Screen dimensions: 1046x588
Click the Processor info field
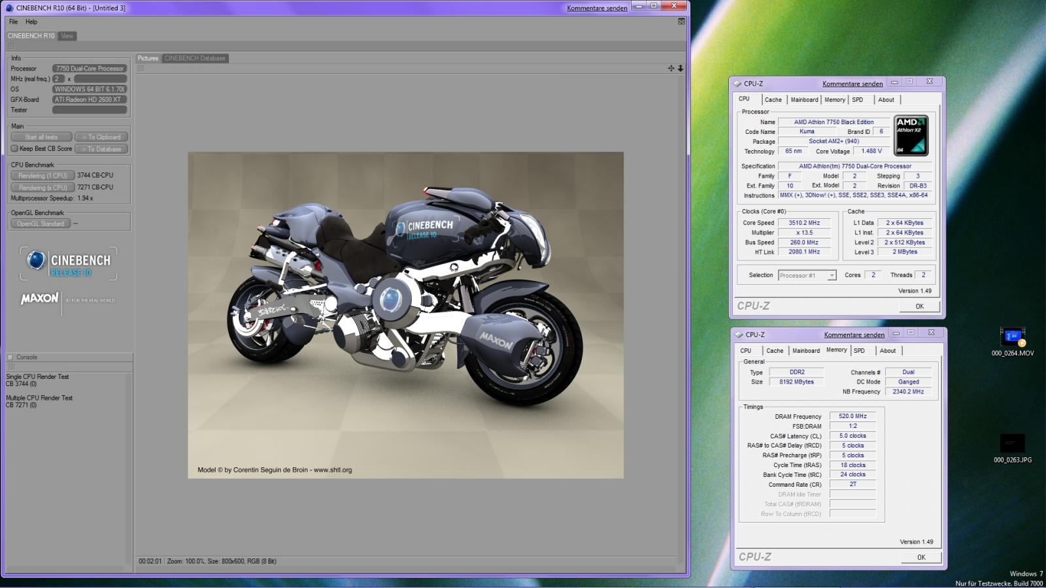[x=90, y=69]
